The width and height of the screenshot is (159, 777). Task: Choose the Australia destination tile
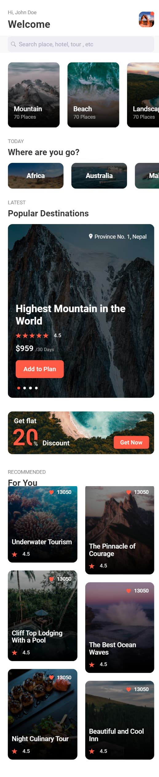point(99,176)
